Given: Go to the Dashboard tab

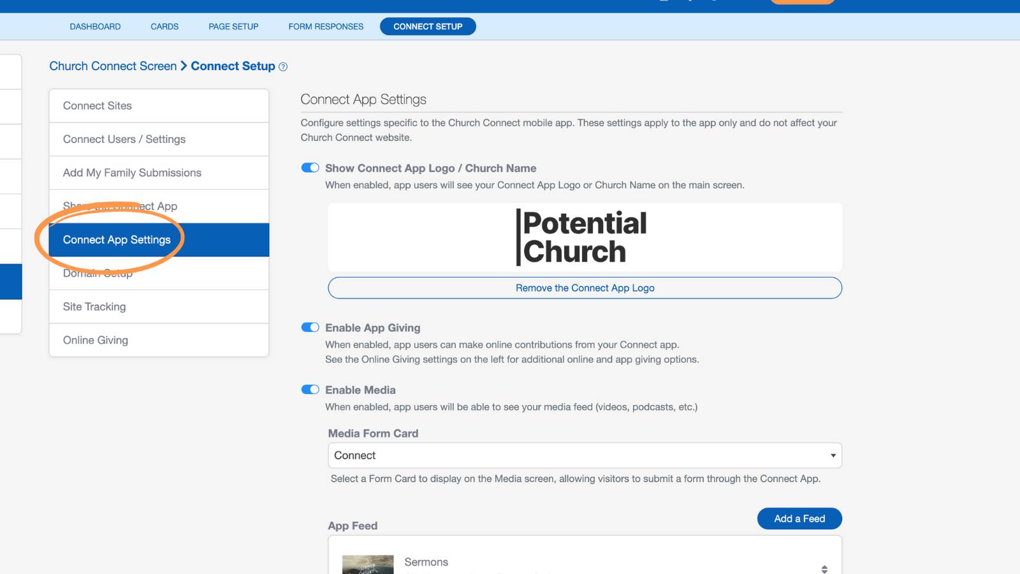Looking at the screenshot, I should pos(95,27).
